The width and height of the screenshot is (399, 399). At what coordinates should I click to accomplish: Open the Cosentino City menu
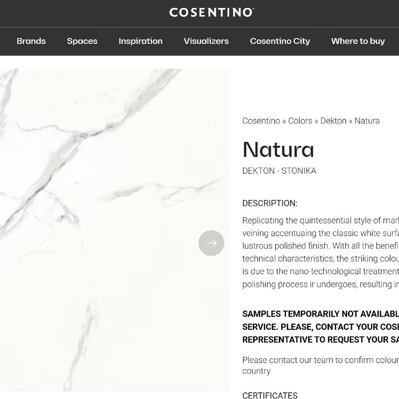point(280,41)
